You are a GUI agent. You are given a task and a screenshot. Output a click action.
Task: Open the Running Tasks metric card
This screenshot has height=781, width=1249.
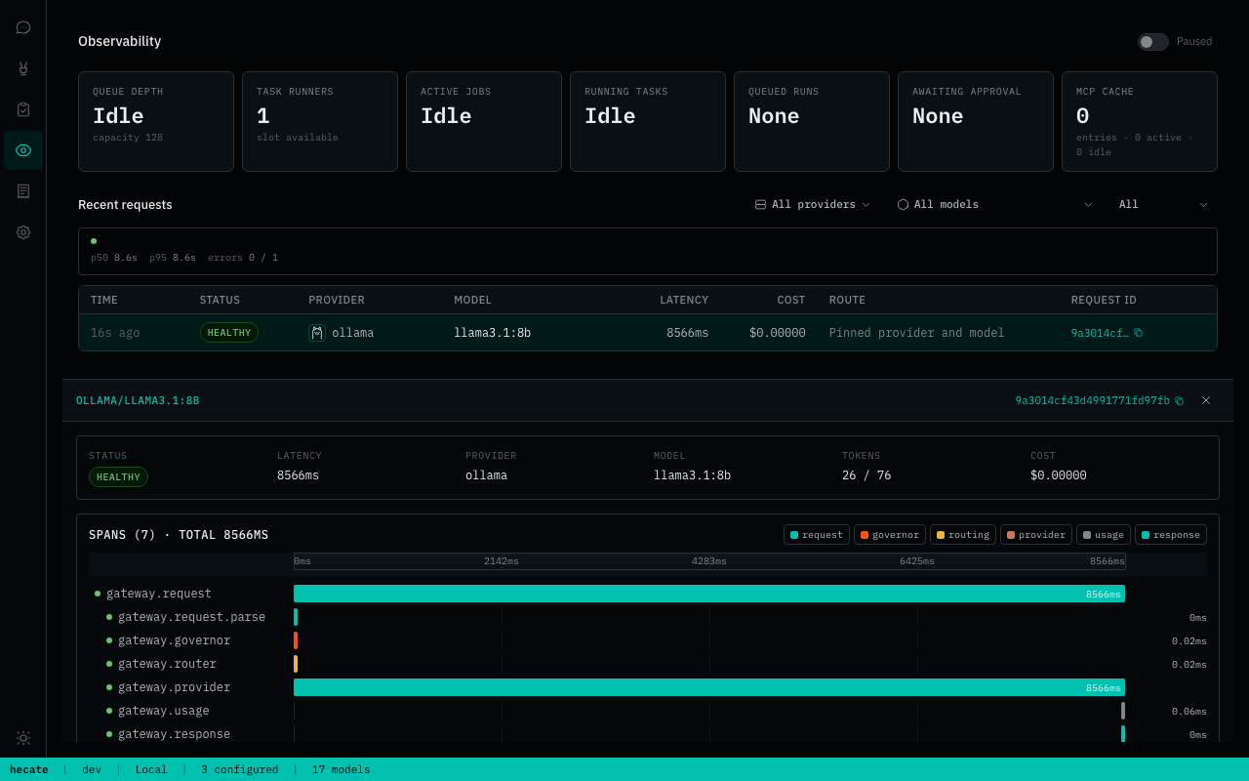pyautogui.click(x=648, y=121)
